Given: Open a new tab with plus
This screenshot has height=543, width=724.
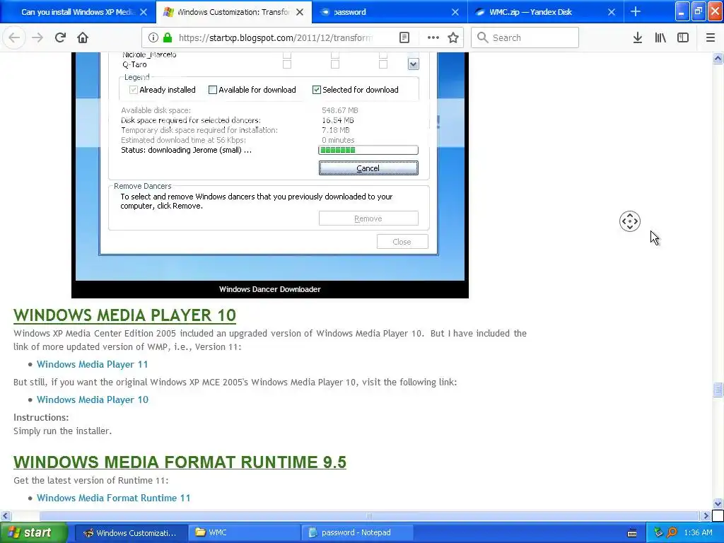Looking at the screenshot, I should pos(636,11).
